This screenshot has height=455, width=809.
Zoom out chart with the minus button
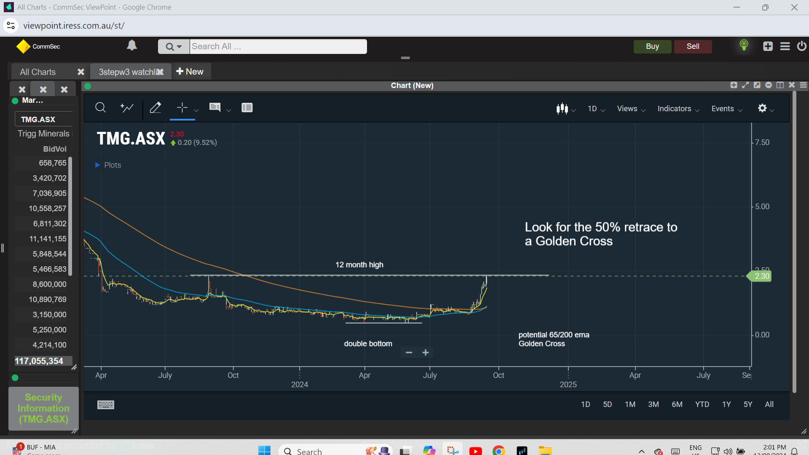coord(409,352)
